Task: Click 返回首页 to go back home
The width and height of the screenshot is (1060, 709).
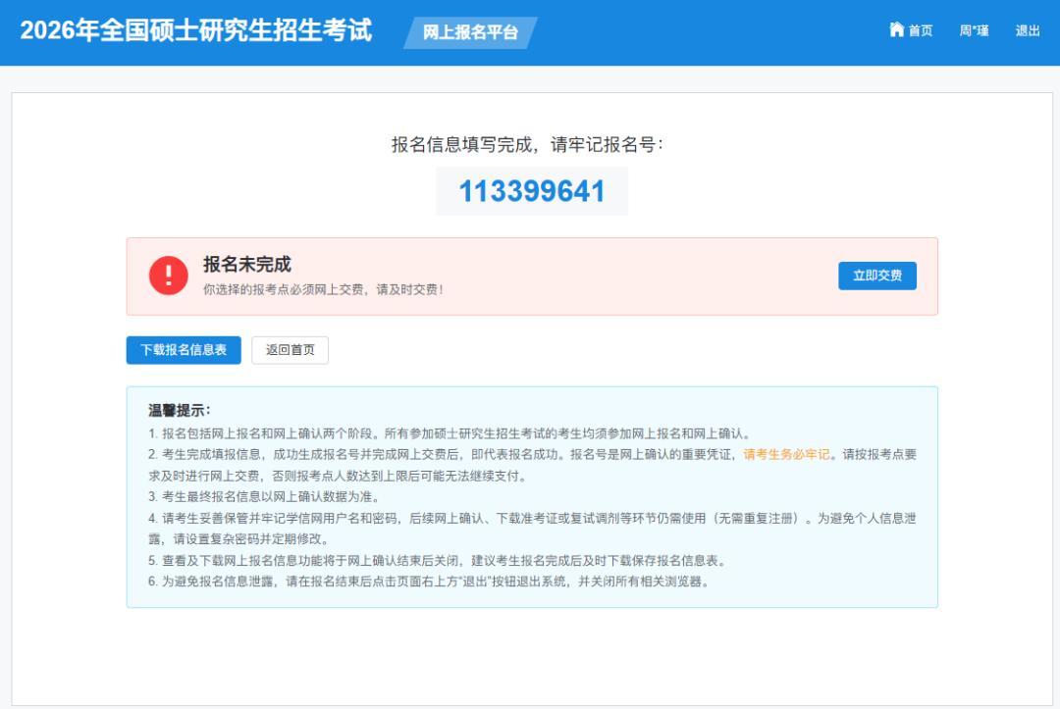Action: click(290, 350)
